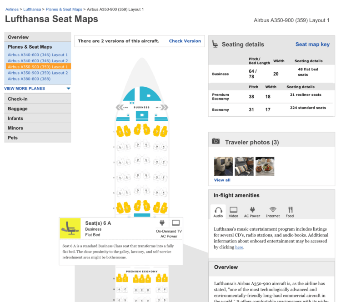The height and width of the screenshot is (302, 341).
Task: Select premium economy seat 12K
Action: click(165, 278)
